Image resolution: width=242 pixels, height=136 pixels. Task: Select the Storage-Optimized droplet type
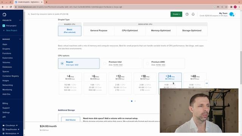click(192, 31)
